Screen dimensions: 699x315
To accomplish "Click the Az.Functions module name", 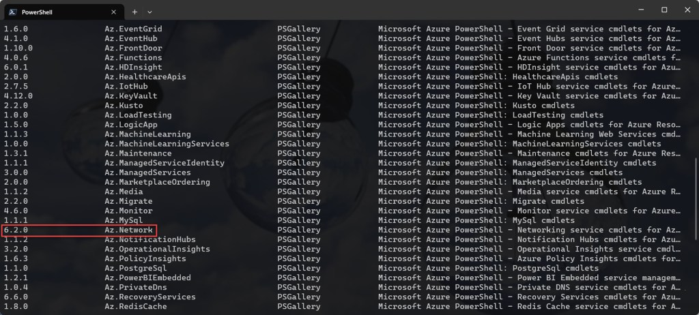I will point(133,58).
